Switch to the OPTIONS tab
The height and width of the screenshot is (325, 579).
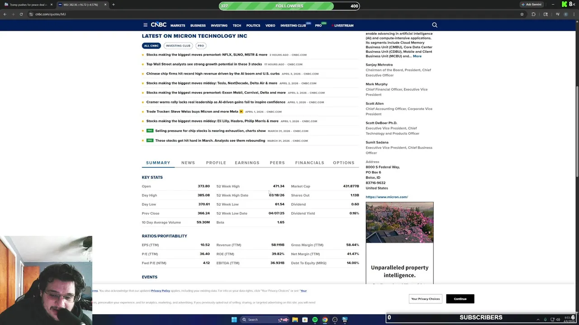[344, 162]
